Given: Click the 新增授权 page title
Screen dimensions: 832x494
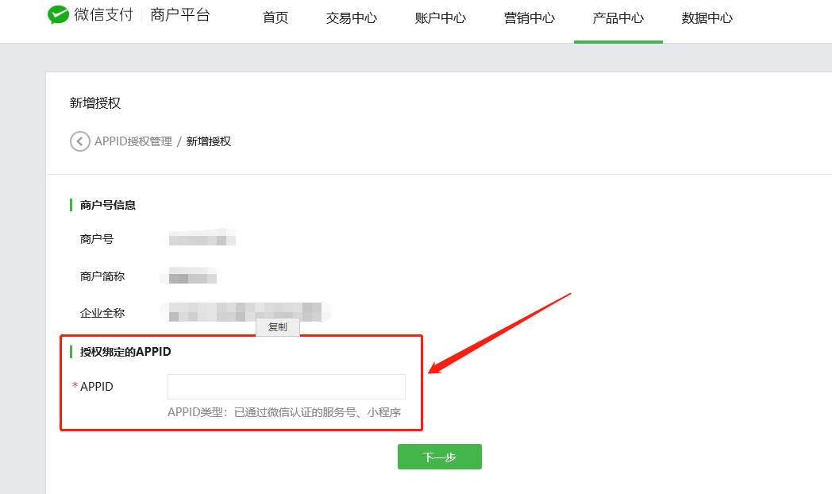Looking at the screenshot, I should (x=95, y=103).
